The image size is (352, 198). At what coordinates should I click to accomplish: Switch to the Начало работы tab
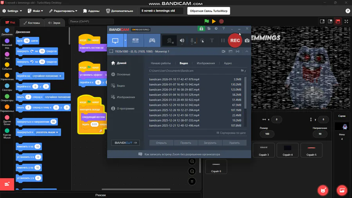[x=161, y=63]
